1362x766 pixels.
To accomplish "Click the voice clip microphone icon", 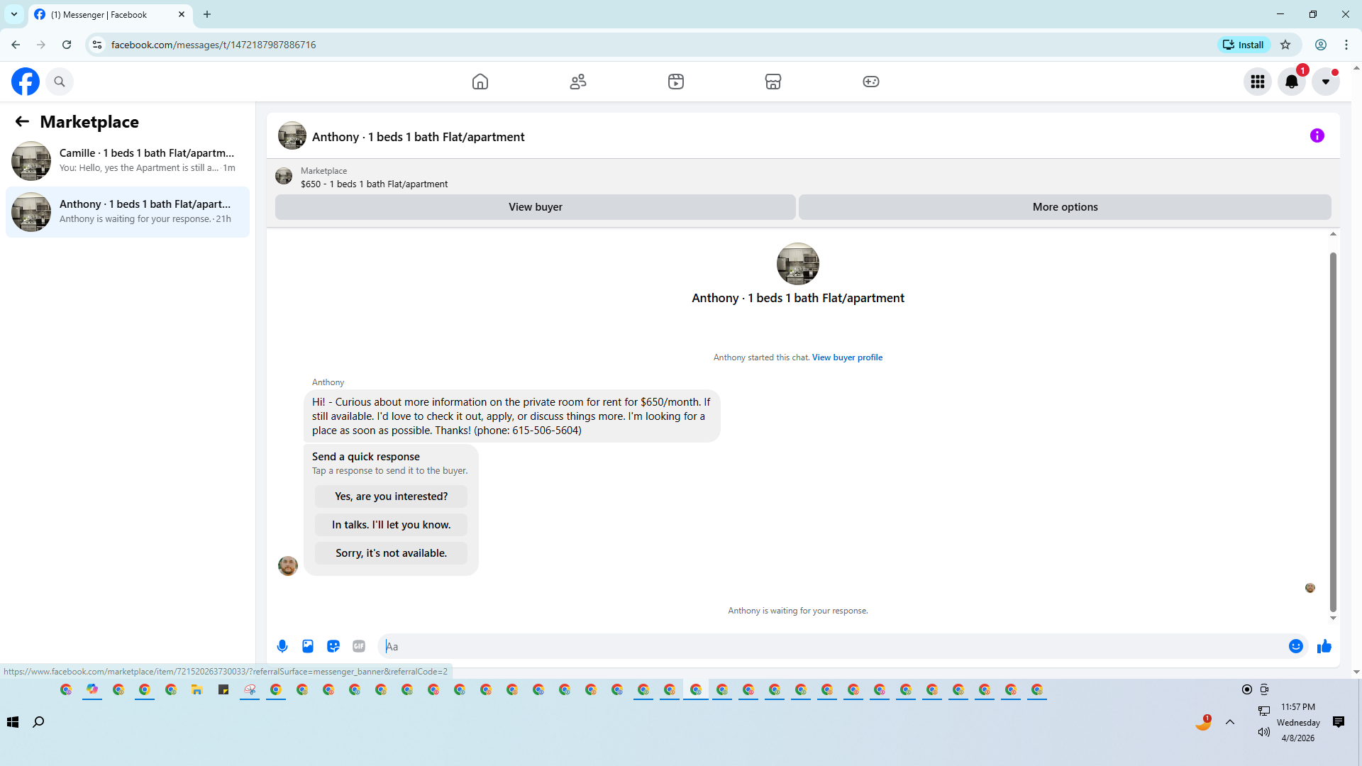I will pyautogui.click(x=282, y=646).
